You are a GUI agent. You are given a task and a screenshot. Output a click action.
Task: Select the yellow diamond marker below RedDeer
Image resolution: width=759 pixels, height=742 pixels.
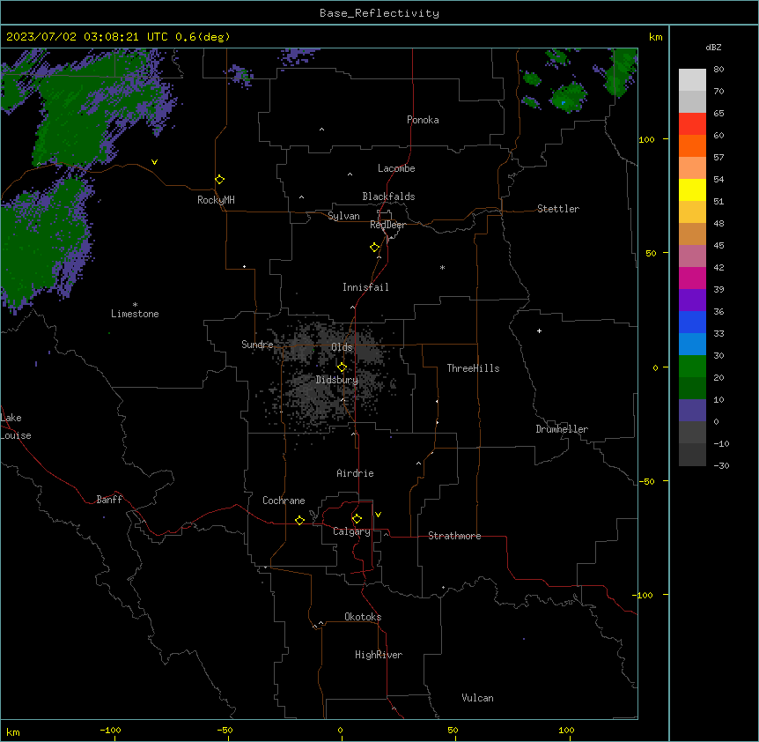[x=375, y=248]
